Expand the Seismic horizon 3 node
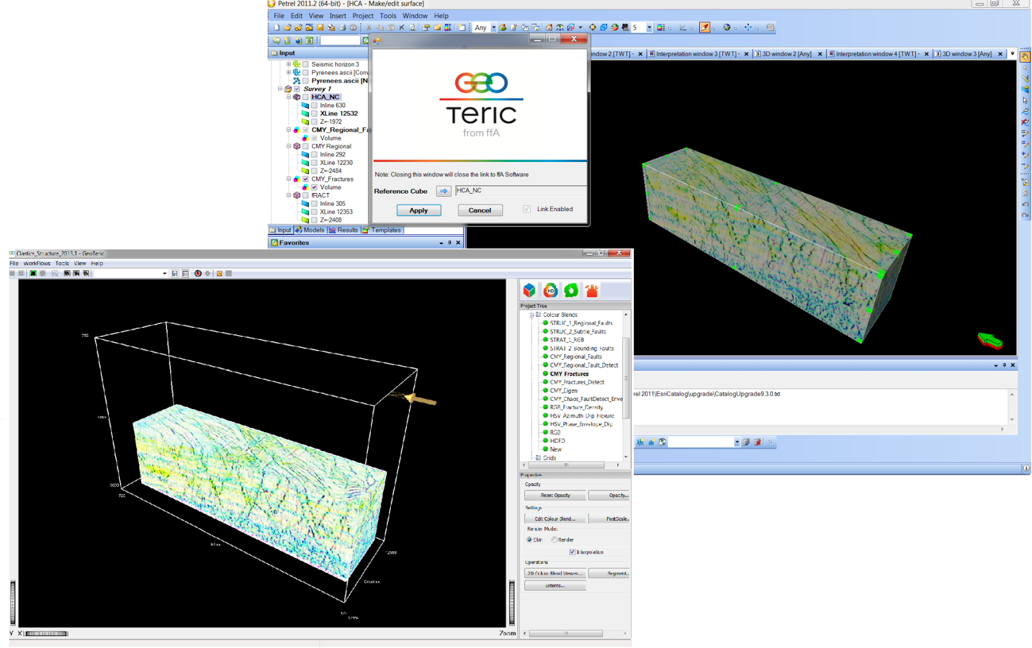 click(x=288, y=64)
